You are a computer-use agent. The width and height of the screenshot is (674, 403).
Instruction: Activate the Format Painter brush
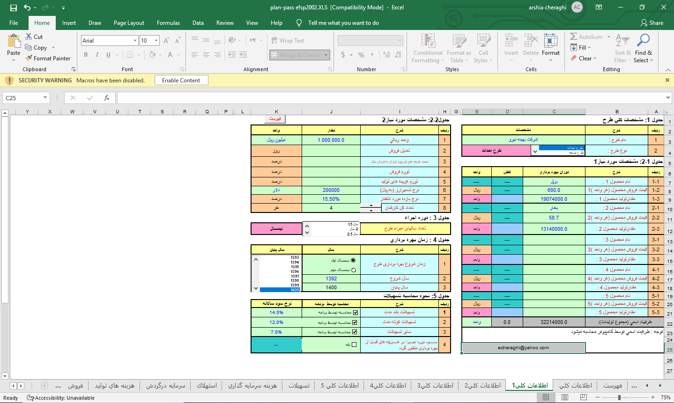coord(29,58)
